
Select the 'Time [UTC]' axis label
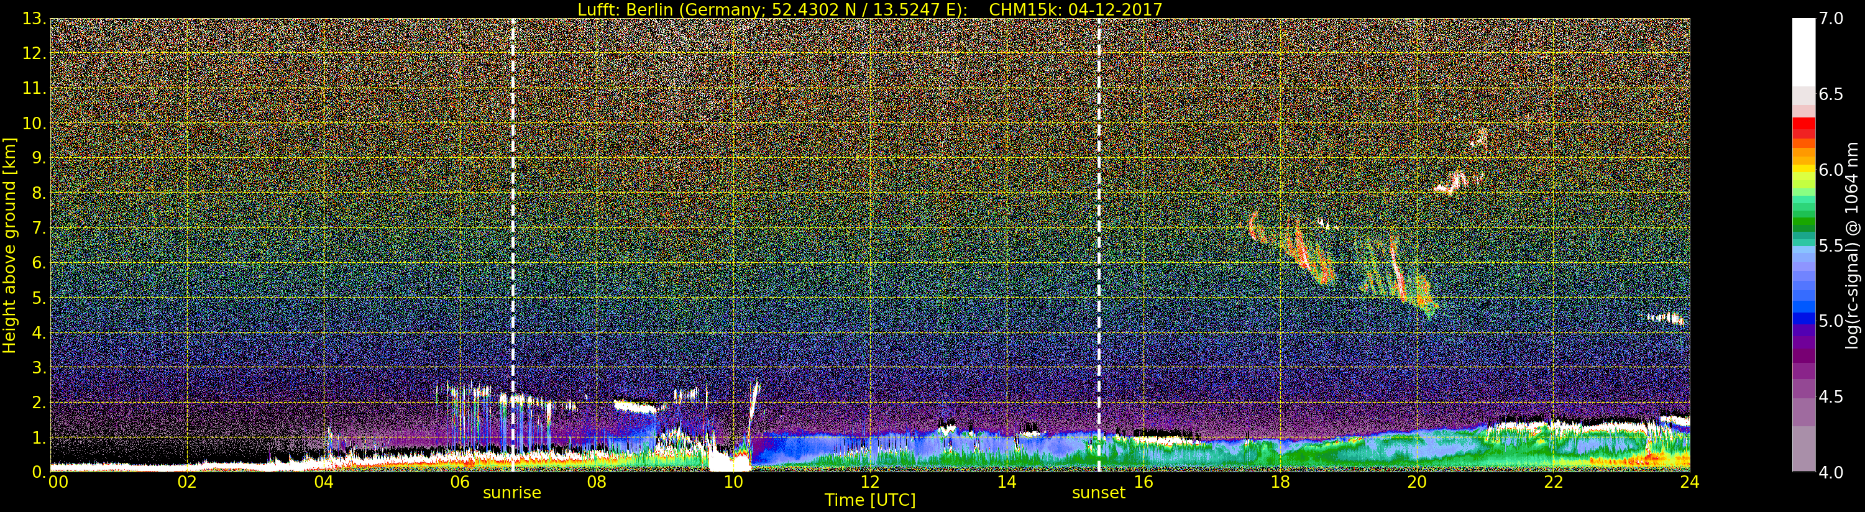[x=869, y=500]
